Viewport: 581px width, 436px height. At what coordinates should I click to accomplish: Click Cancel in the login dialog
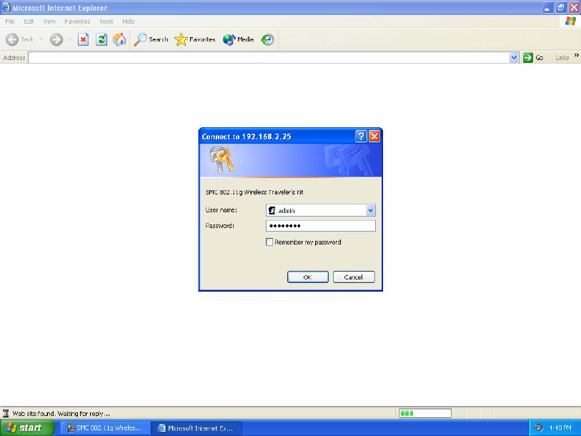(354, 277)
